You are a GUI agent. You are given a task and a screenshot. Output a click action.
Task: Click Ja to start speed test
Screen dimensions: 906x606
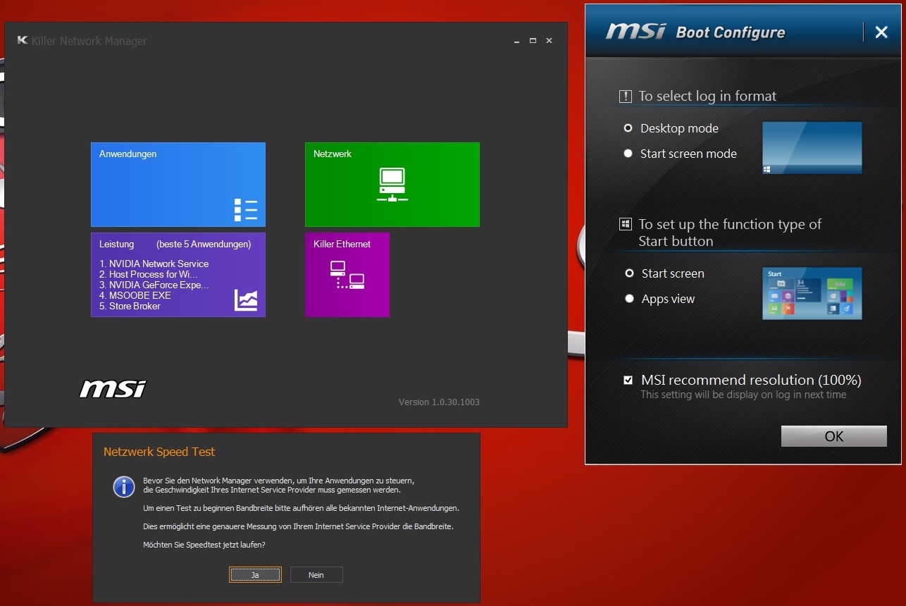255,575
